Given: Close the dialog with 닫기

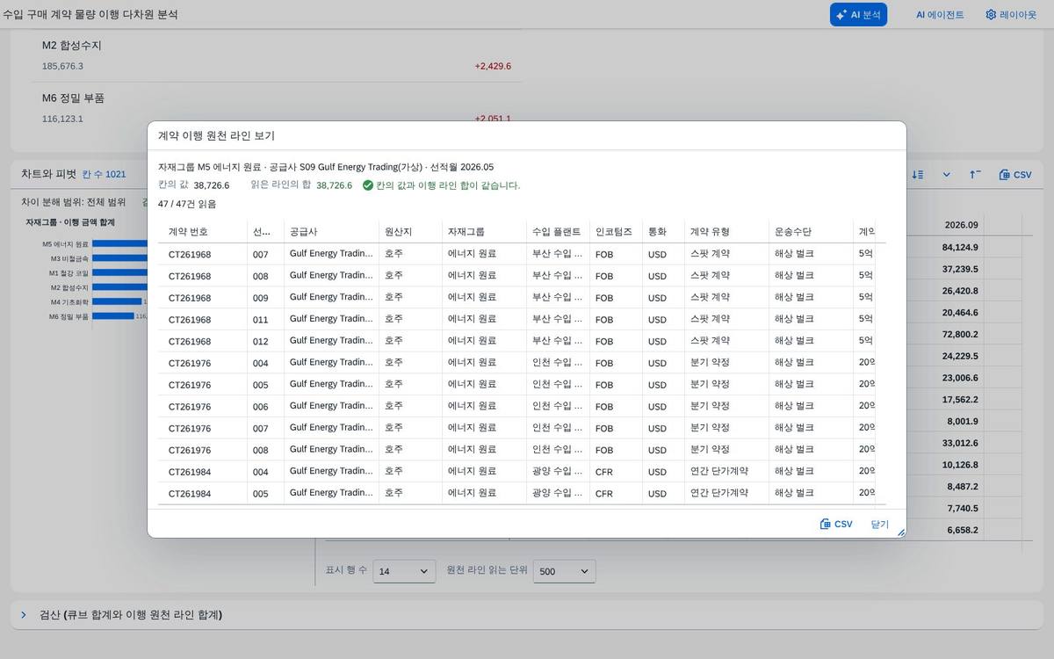Looking at the screenshot, I should (x=880, y=524).
